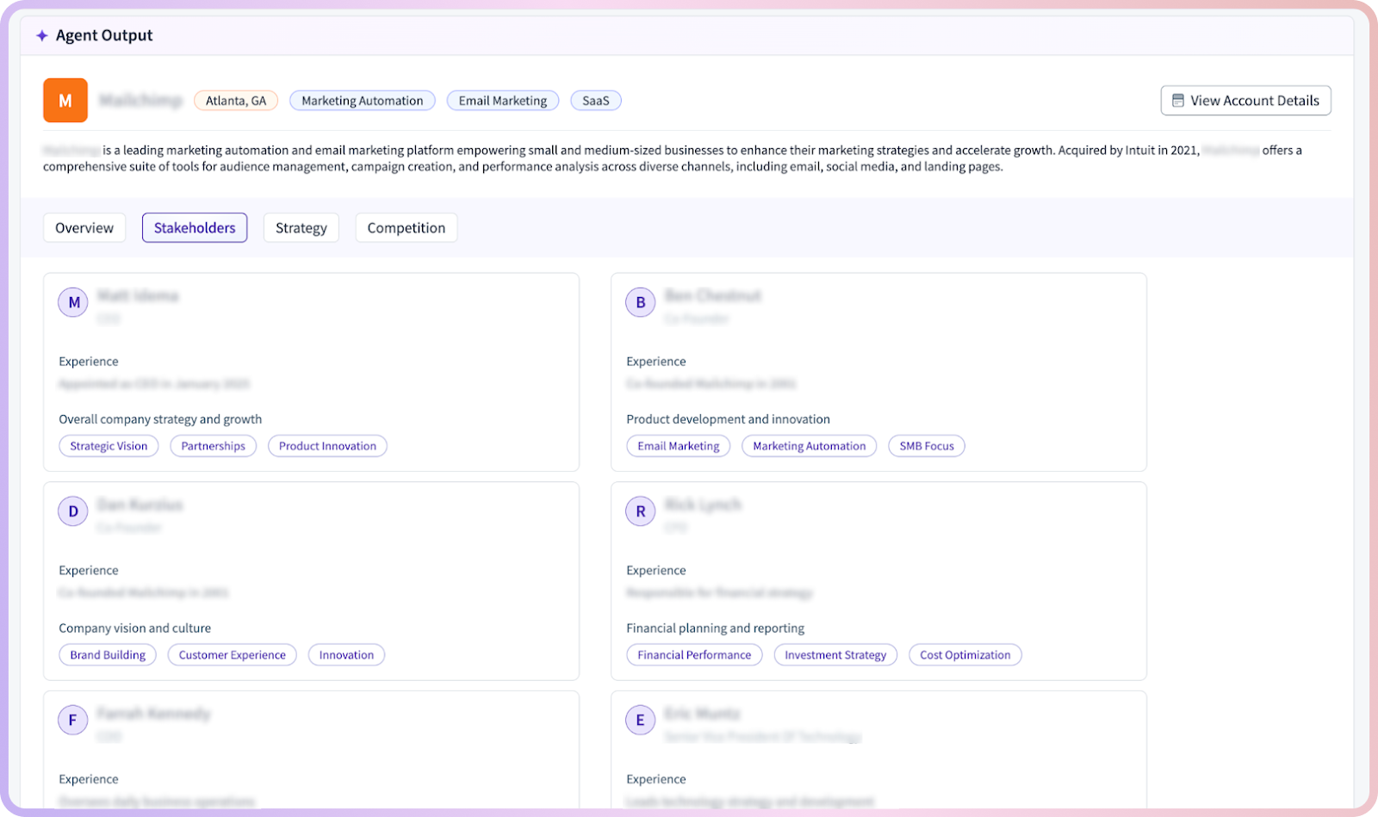1378x817 pixels.
Task: Click the B avatar in stakeholder card
Action: 640,302
